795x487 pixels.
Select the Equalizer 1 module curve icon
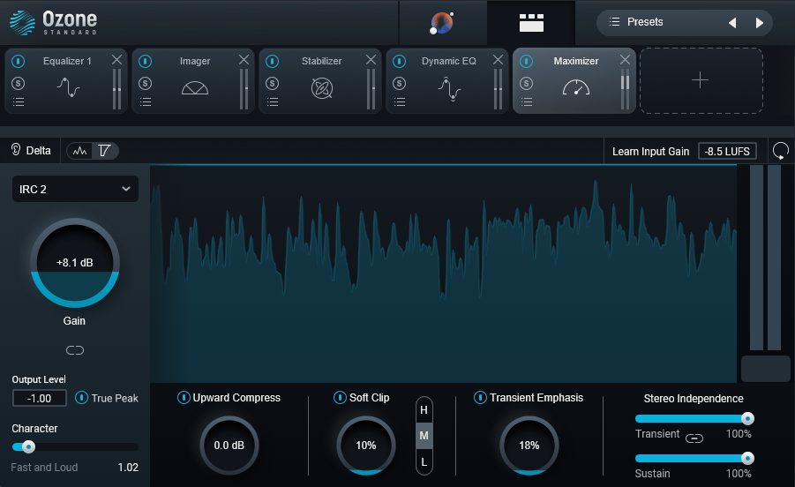pos(69,87)
